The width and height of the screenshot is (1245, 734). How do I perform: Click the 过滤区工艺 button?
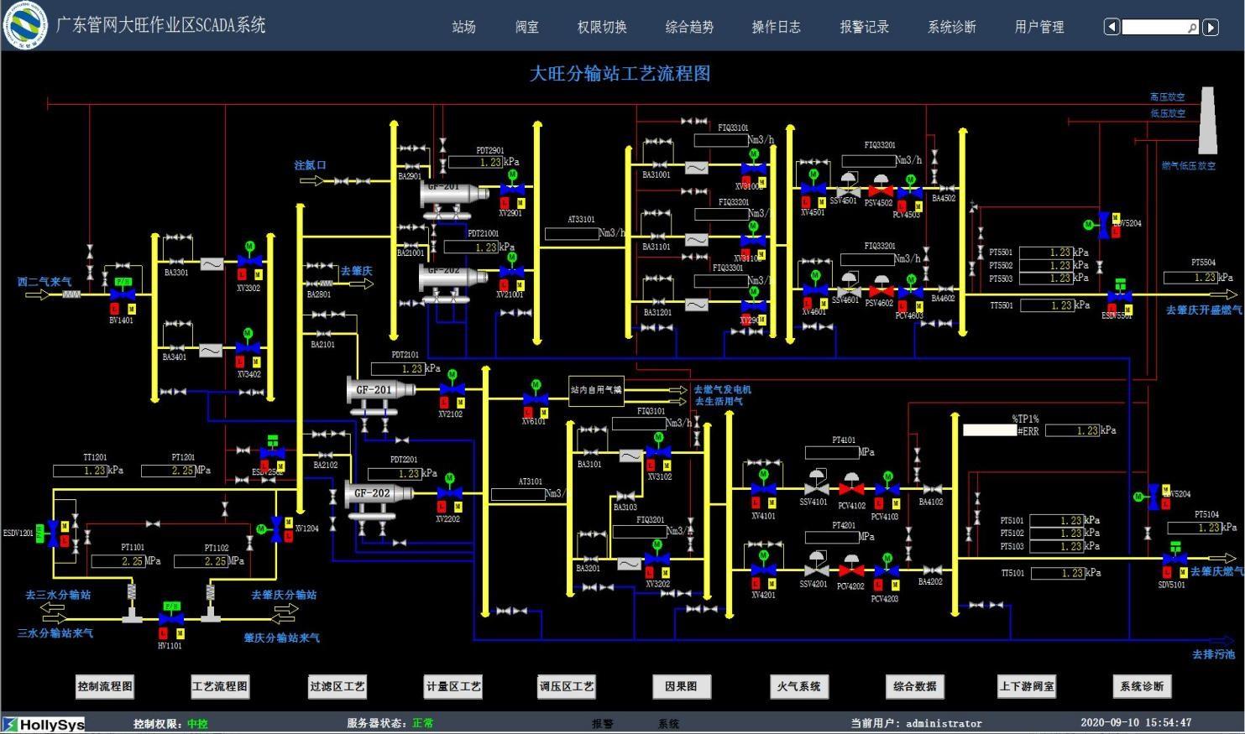click(337, 686)
